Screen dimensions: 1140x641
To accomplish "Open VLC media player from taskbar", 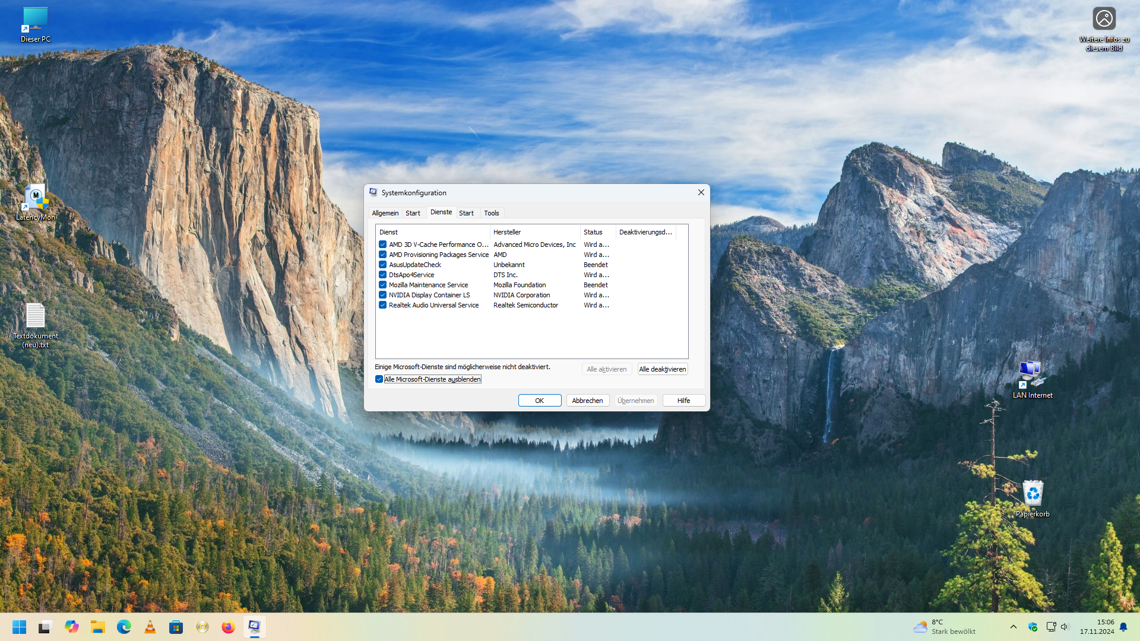I will pyautogui.click(x=150, y=627).
